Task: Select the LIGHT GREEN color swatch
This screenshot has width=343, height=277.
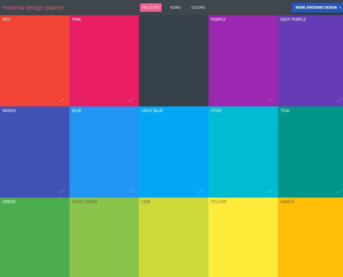Action: (x=104, y=237)
